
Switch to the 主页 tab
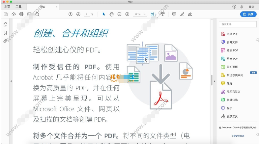(7, 7)
